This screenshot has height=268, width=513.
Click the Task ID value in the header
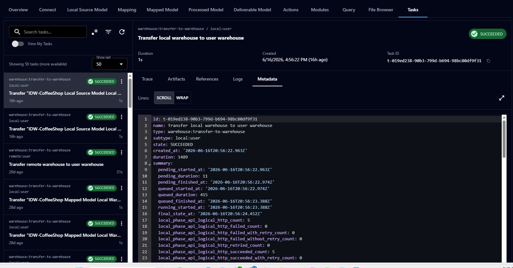[434, 61]
